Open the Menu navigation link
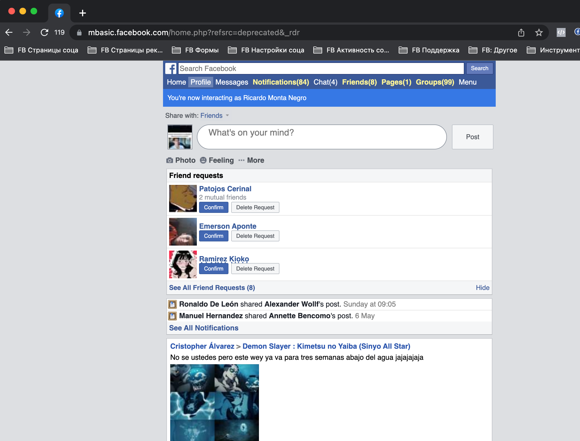 pyautogui.click(x=468, y=82)
